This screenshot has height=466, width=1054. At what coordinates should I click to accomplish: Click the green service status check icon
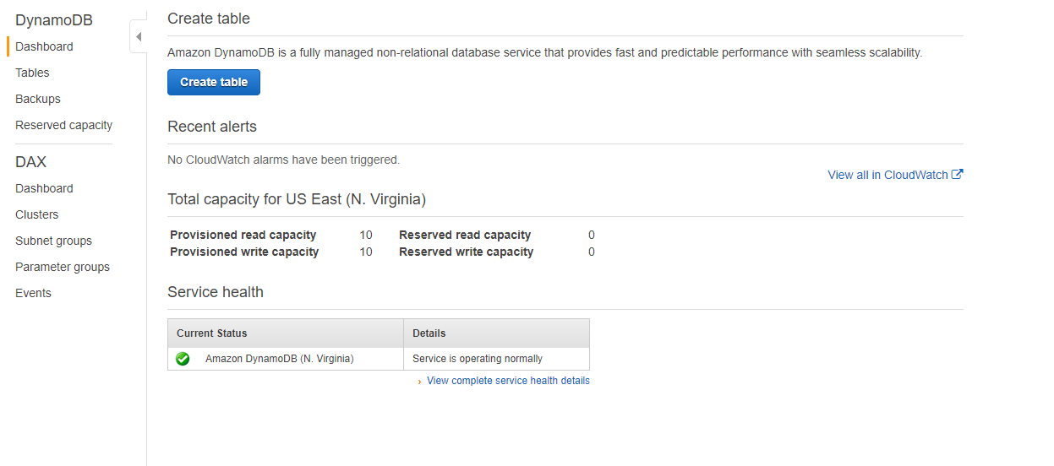pos(183,359)
